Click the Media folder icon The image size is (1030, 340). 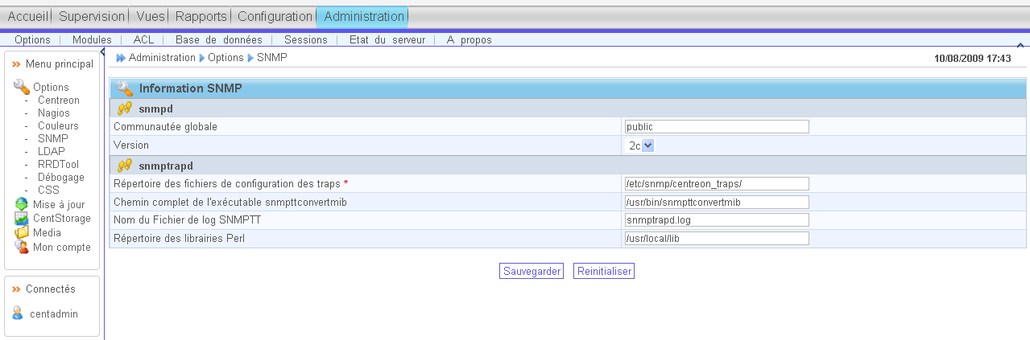click(21, 233)
